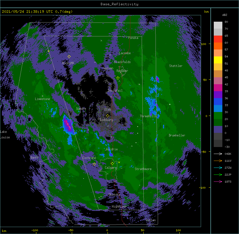Click the Sylvan label

(108, 68)
